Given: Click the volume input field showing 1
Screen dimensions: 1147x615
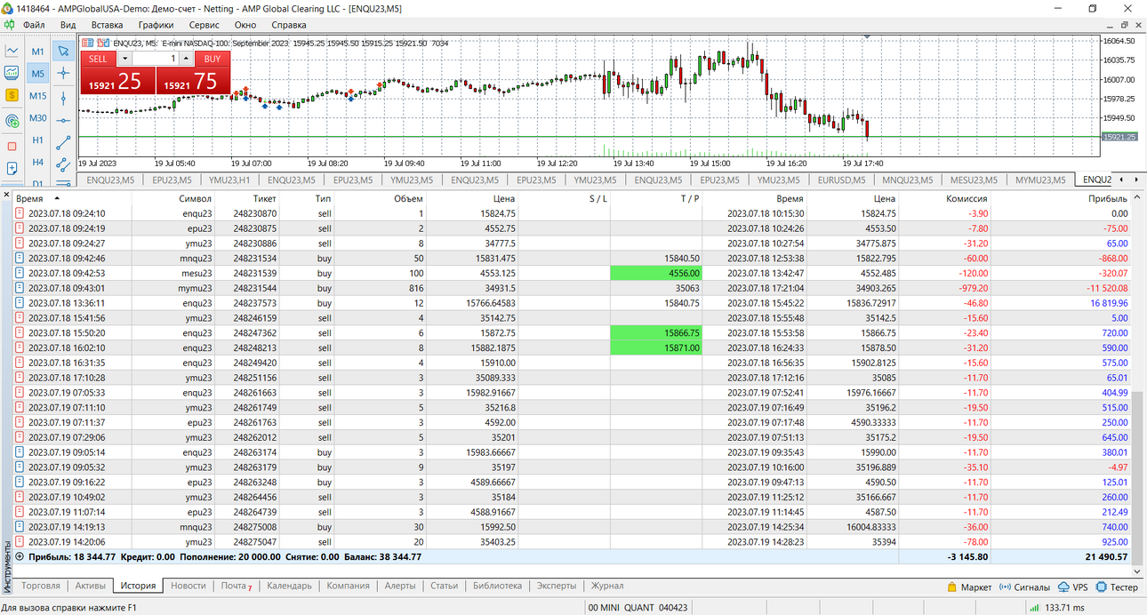Looking at the screenshot, I should pyautogui.click(x=156, y=59).
